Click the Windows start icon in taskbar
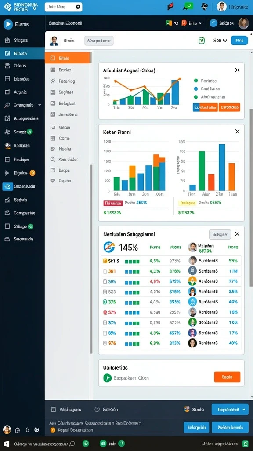Viewport: 253px width, 451px height. [x=6, y=444]
